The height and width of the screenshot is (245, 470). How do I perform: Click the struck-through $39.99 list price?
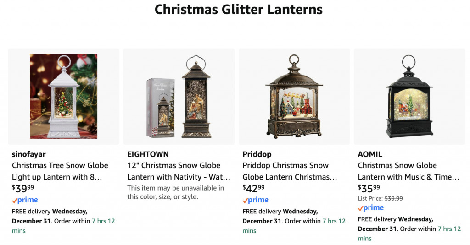coord(393,198)
